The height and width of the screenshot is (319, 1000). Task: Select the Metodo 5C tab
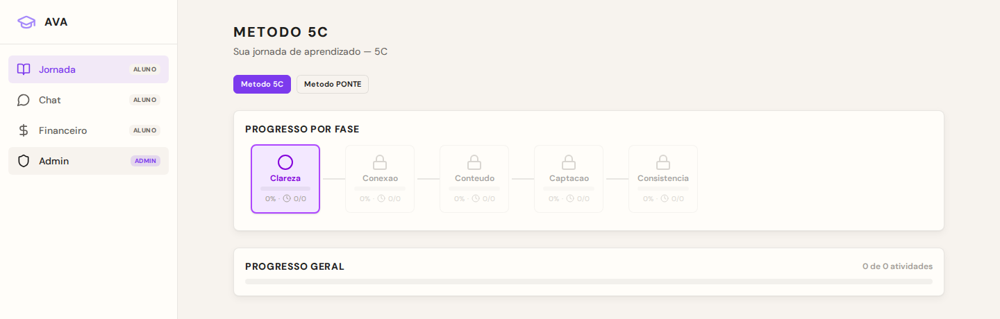(x=262, y=84)
